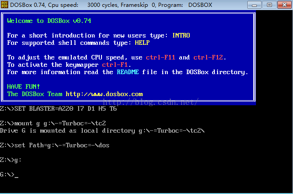Image resolution: width=293 pixels, height=194 pixels.
Task: Click the DOSBox title bar text
Action: (x=111, y=5)
